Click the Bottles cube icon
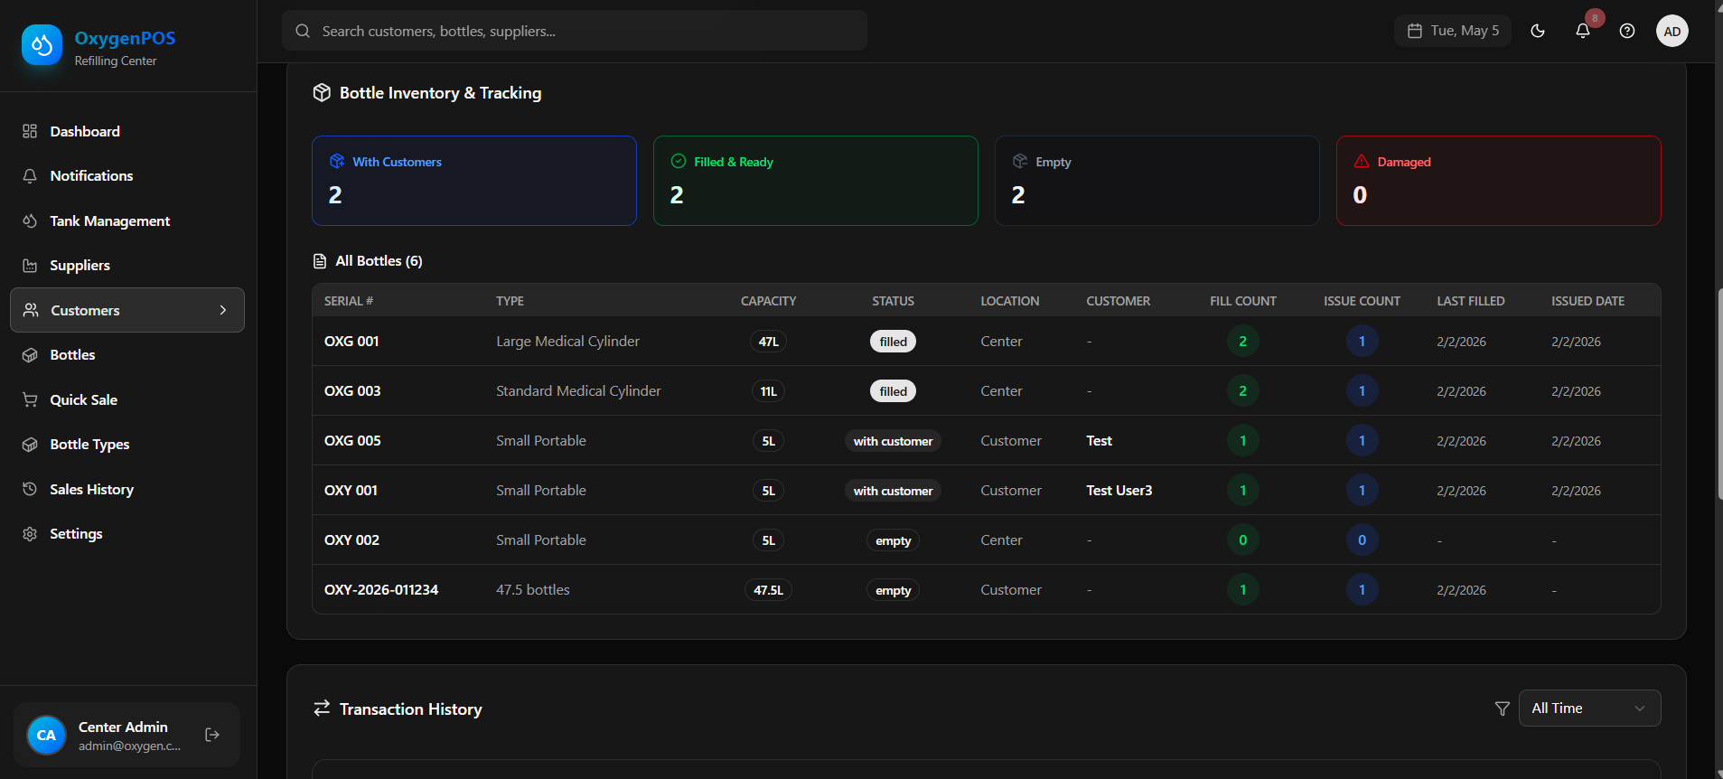This screenshot has height=779, width=1723. pyautogui.click(x=30, y=354)
